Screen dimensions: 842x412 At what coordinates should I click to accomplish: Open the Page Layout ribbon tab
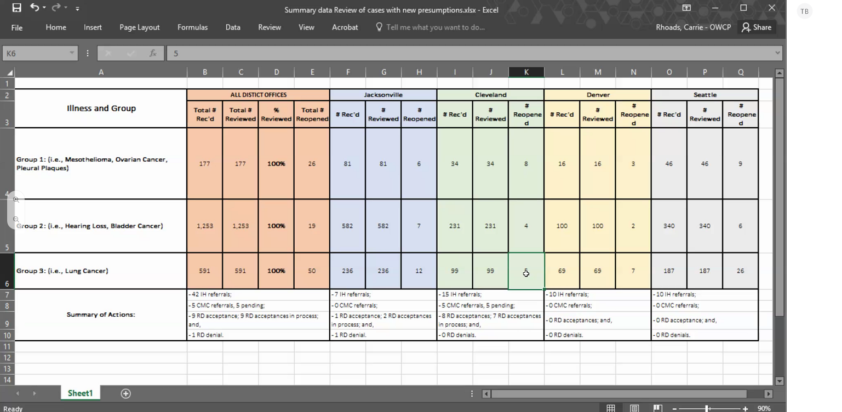tap(140, 27)
